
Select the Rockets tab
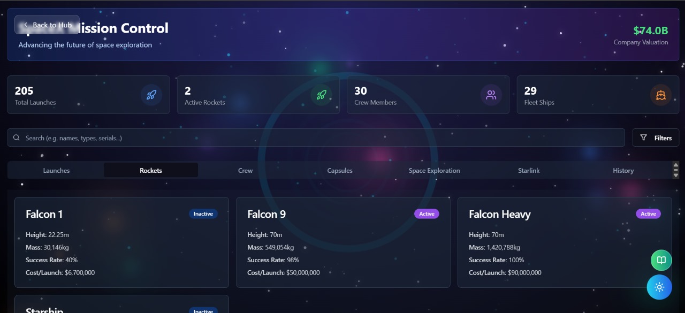[151, 170]
